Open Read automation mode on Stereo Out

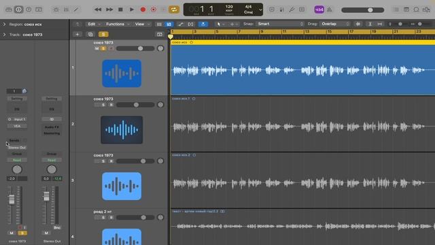tap(52, 160)
